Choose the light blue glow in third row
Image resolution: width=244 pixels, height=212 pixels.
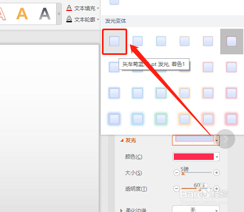(138, 93)
